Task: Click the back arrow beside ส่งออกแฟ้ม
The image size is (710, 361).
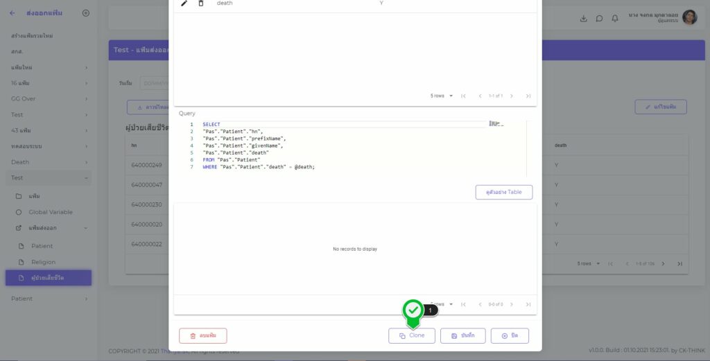Action: point(12,13)
